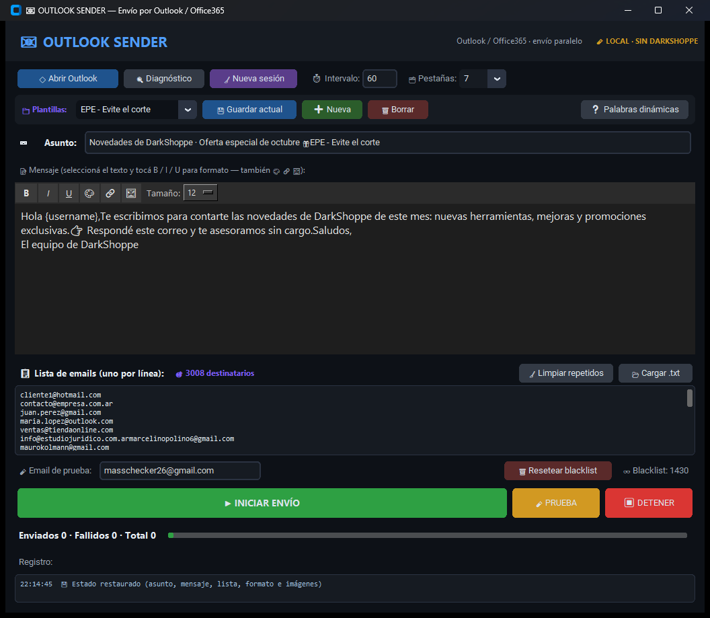Focus the Intervalo value field
The width and height of the screenshot is (710, 618).
point(380,79)
